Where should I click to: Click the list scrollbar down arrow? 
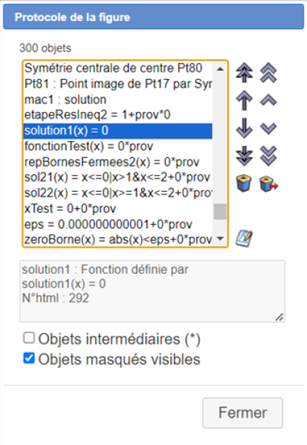[x=220, y=239]
